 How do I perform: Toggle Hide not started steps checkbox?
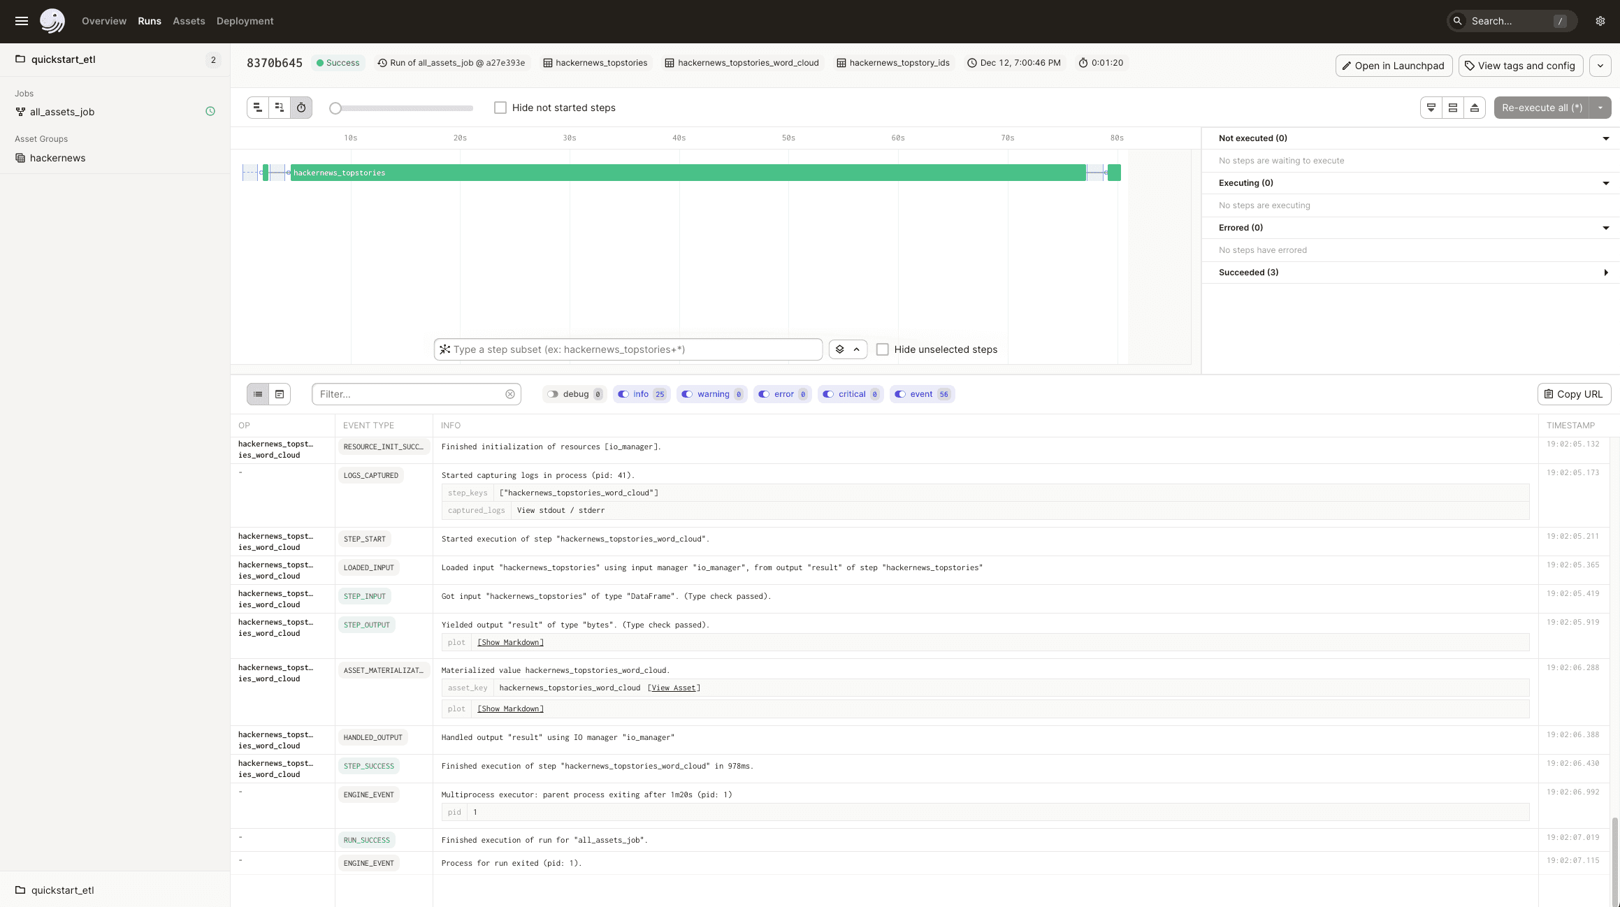500,108
